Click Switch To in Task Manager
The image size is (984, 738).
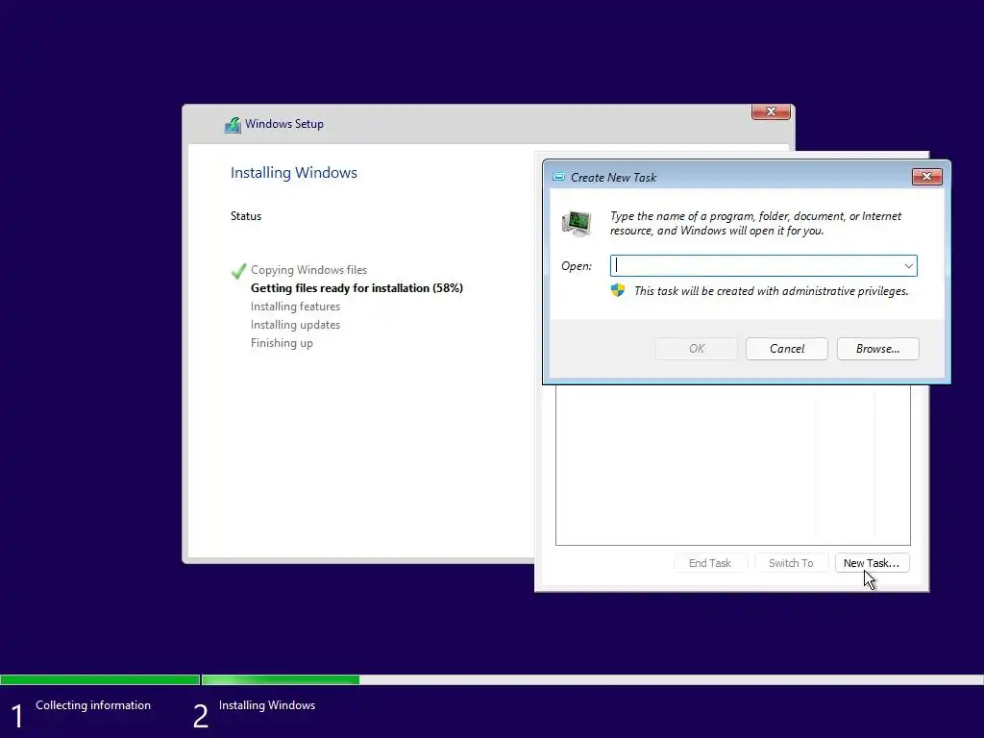pos(791,563)
